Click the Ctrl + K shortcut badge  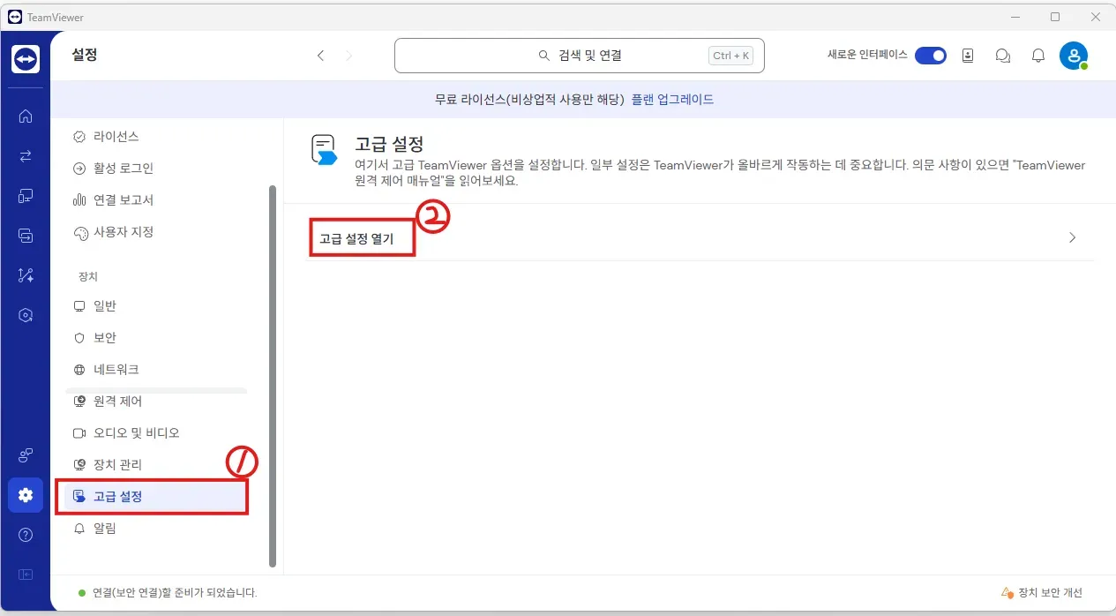click(731, 56)
